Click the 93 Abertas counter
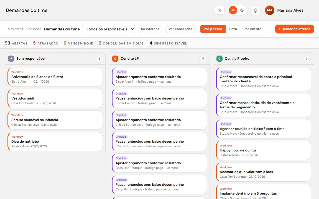The height and width of the screenshot is (199, 319). [x=16, y=43]
